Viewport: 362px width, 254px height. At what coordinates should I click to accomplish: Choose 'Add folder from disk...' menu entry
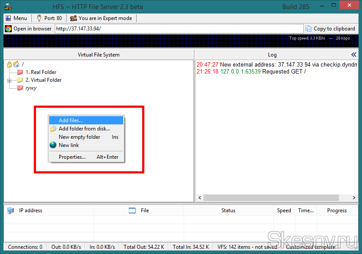[84, 129]
